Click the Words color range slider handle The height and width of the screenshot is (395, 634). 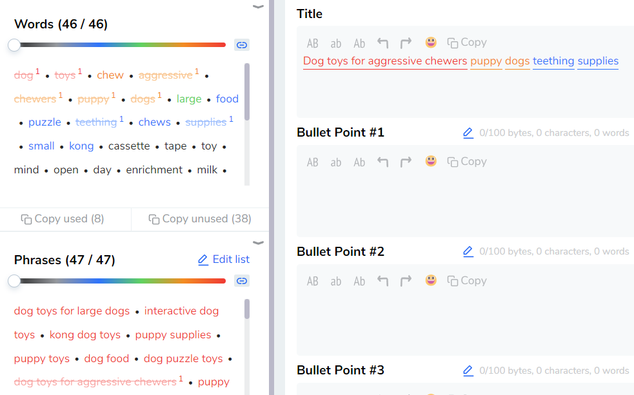point(14,45)
